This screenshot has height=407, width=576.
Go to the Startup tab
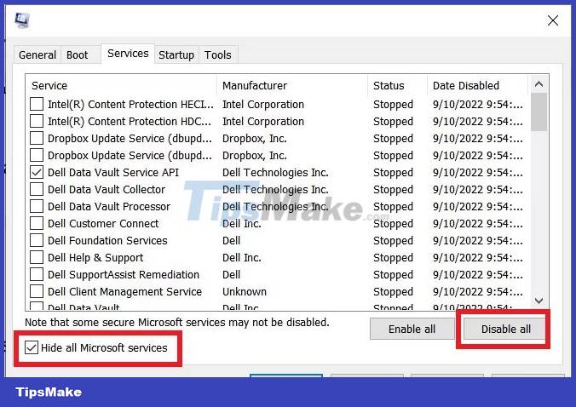coord(176,55)
